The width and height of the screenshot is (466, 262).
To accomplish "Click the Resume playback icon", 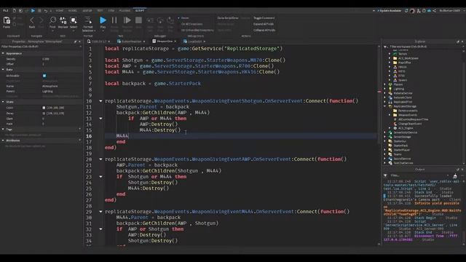I will click(127, 20).
